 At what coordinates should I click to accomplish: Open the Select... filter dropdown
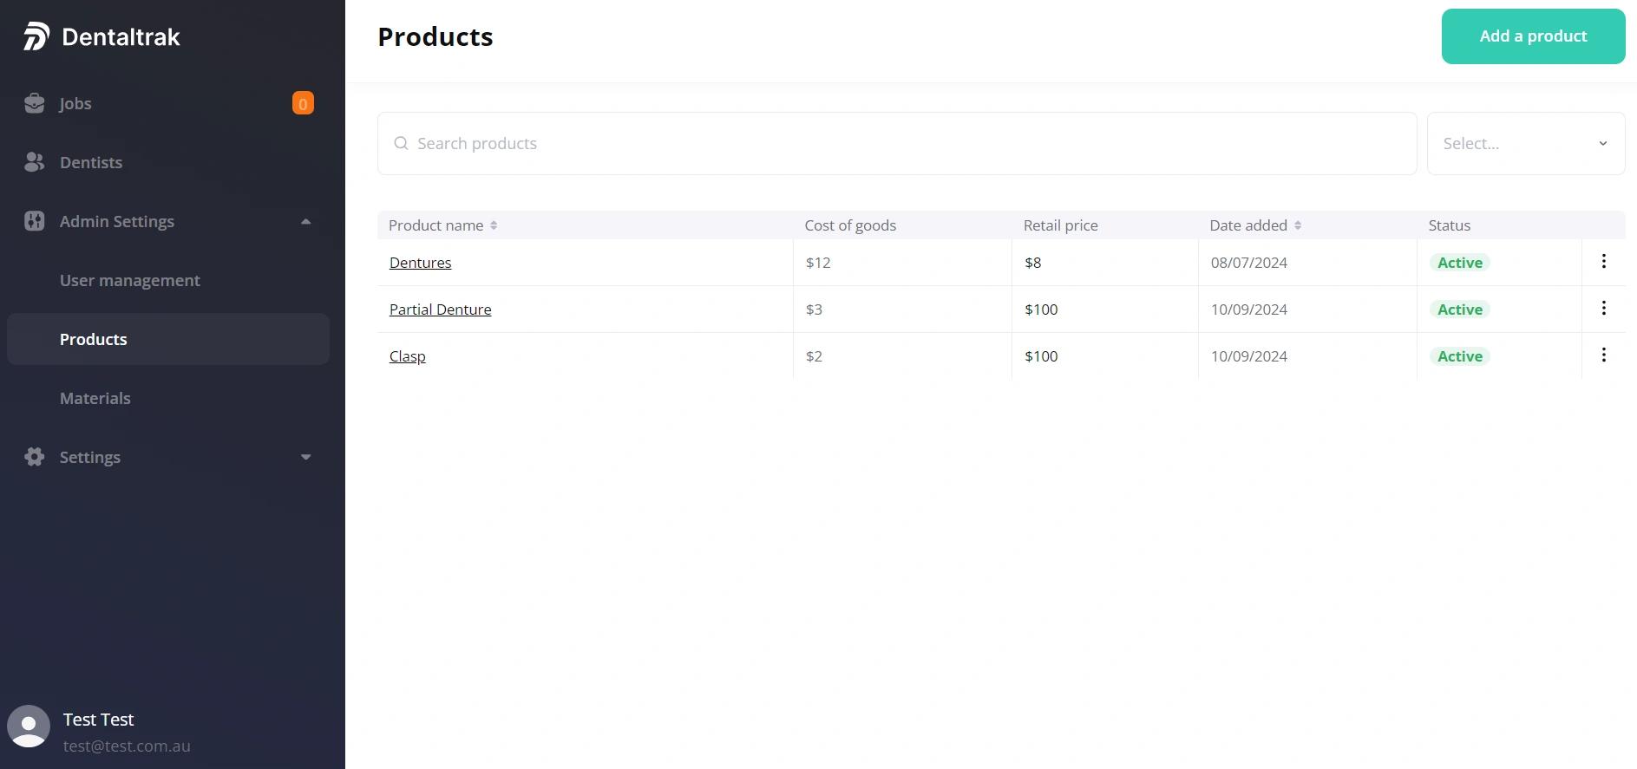tap(1526, 143)
